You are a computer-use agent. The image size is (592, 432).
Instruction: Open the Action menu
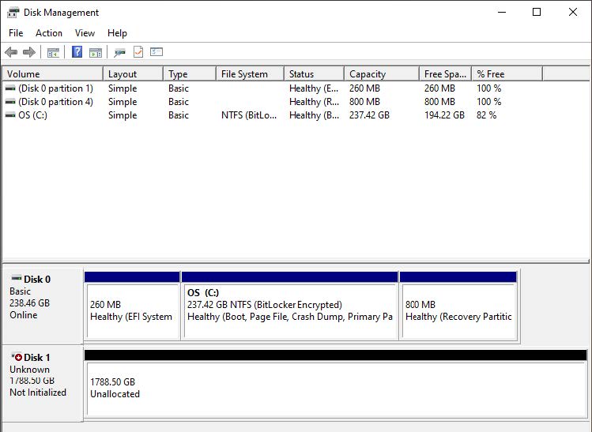(49, 33)
